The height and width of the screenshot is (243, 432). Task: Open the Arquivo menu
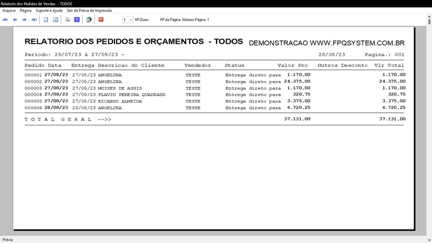pyautogui.click(x=9, y=10)
